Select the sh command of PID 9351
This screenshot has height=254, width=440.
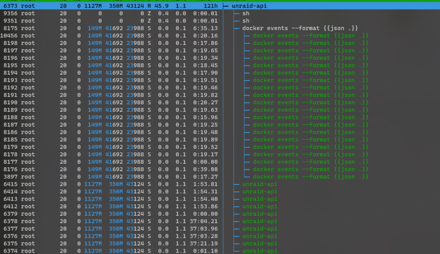tap(246, 21)
